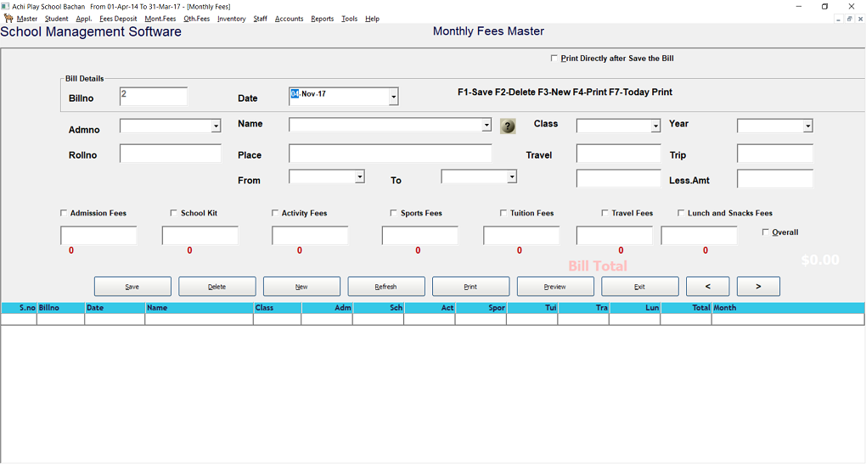Click the Save button
The width and height of the screenshot is (866, 464).
pos(132,287)
